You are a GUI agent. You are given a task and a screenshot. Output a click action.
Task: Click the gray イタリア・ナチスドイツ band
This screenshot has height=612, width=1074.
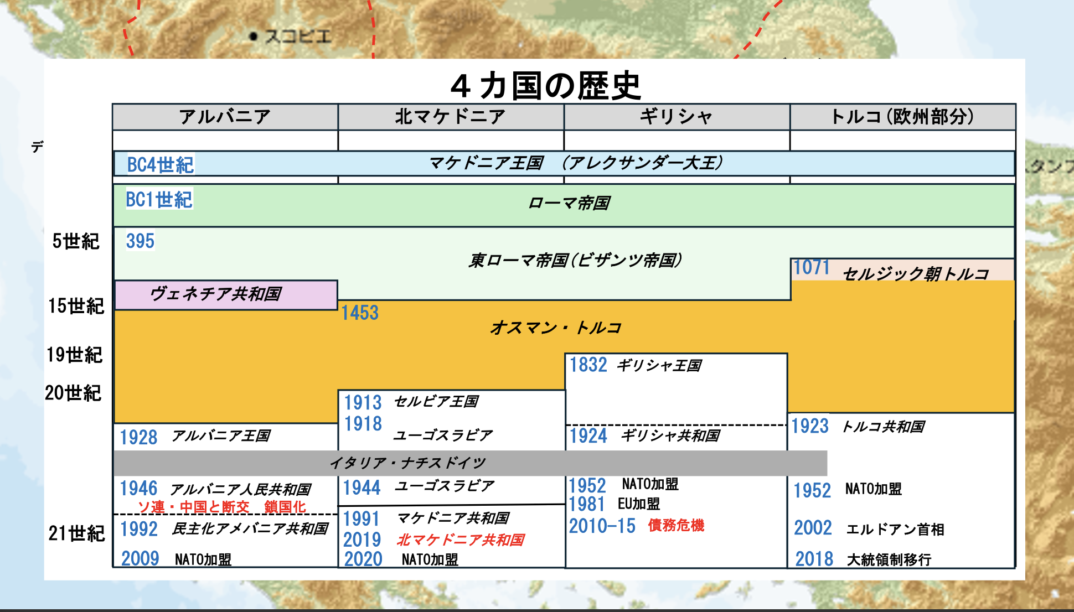pyautogui.click(x=407, y=463)
